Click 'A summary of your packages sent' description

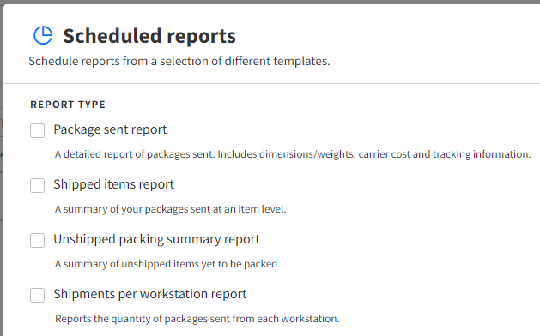(x=170, y=209)
